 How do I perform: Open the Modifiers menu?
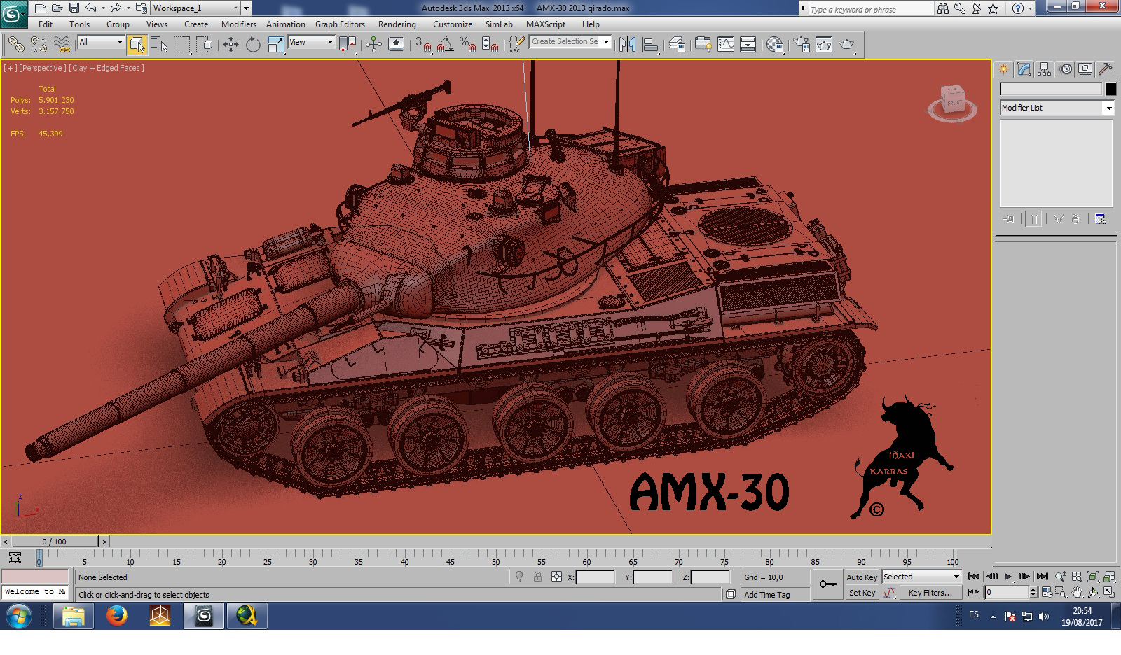pos(238,24)
